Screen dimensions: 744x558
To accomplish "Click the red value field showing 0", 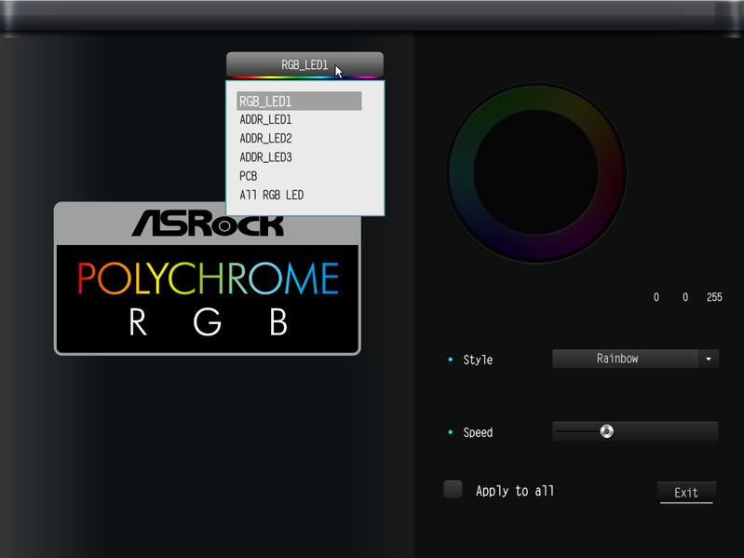I will [x=656, y=297].
